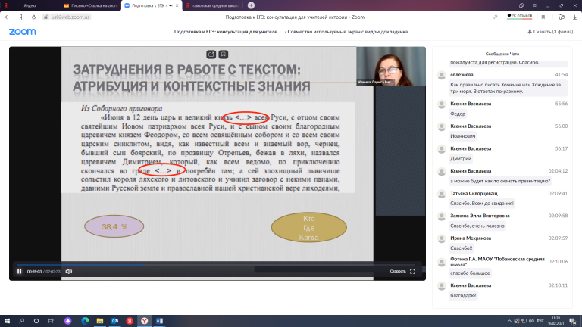Image resolution: width=582 pixels, height=327 pixels.
Task: Click the page translate icon
Action: [495, 17]
